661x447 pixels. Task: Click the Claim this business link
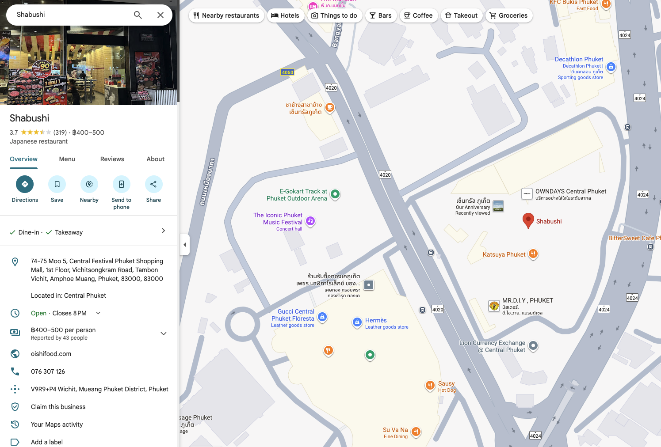[x=58, y=407]
